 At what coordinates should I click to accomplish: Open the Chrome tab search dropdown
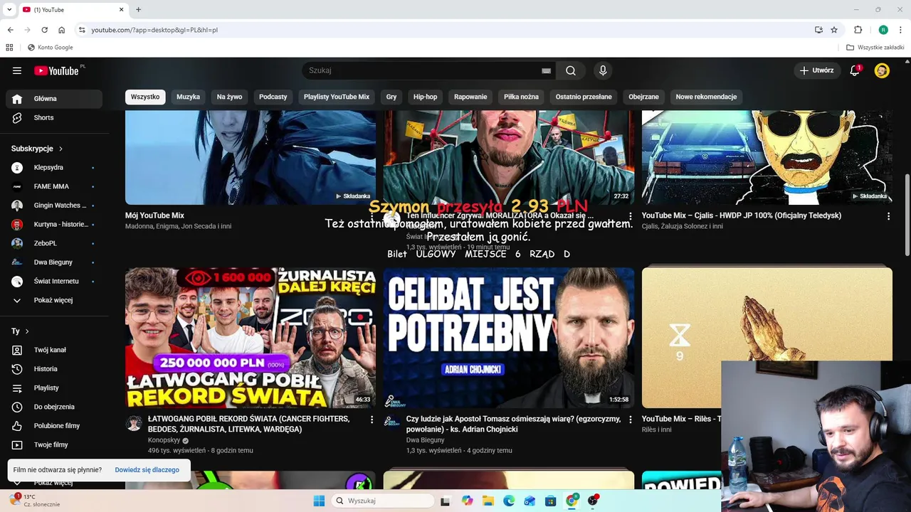[x=10, y=9]
